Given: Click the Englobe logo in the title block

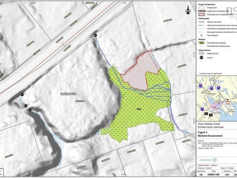Looking at the screenshot, I should coord(208,160).
